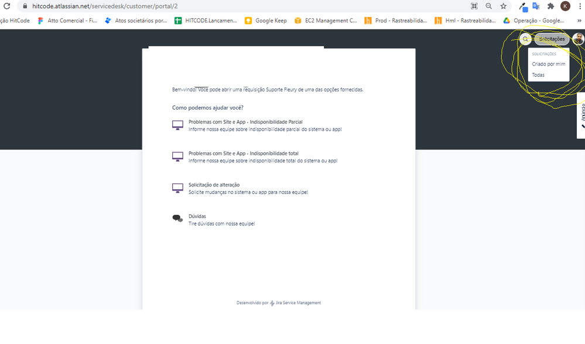585x344 pixels.
Task: Reload the page with the refresh icon
Action: 6,6
